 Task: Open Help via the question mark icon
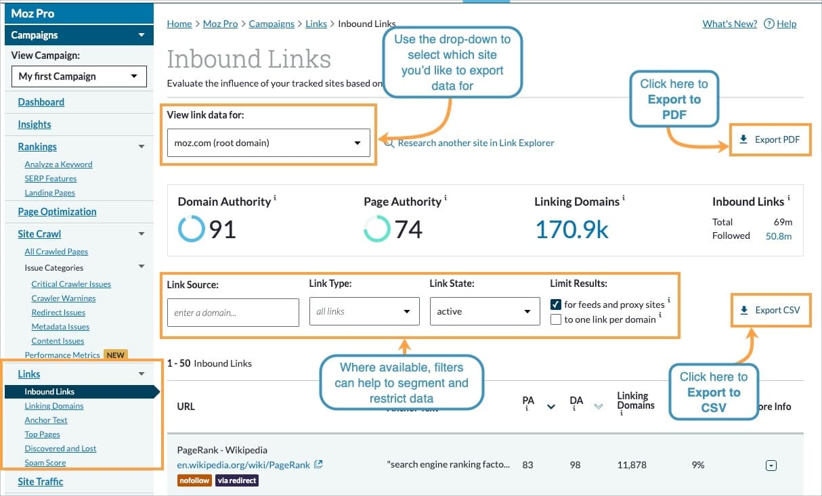769,24
